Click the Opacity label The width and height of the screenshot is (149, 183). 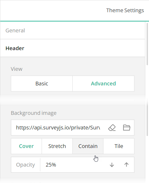point(25,165)
